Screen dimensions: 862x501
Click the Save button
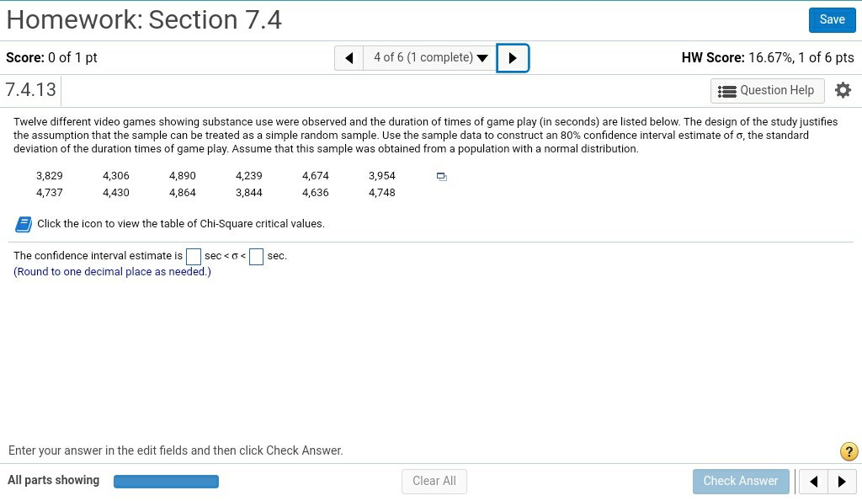[x=832, y=19]
